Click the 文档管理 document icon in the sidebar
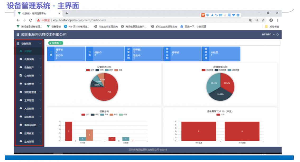Image resolution: width=300 pixels, height=162 pixels. [x=21, y=76]
